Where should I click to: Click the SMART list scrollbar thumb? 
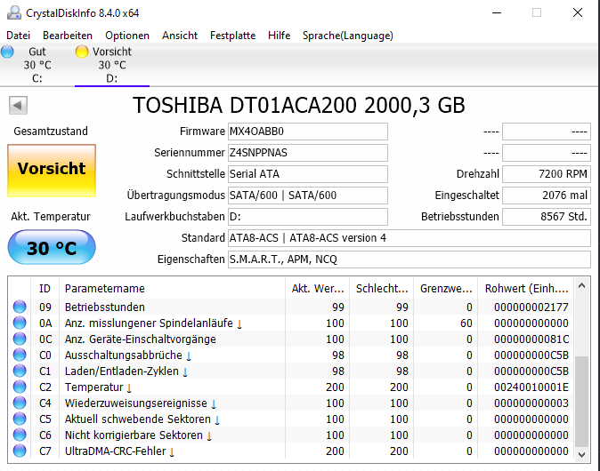click(582, 401)
